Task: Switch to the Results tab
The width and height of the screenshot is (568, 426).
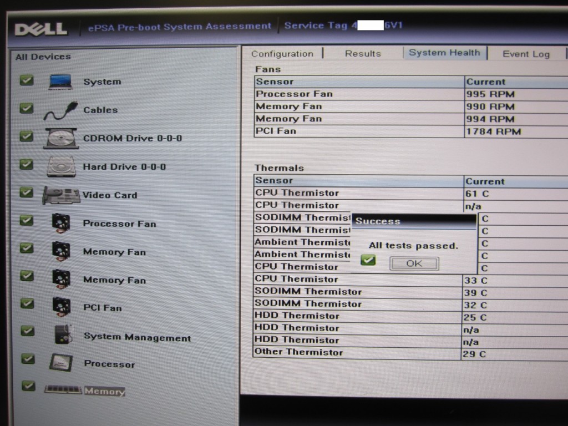Action: (363, 54)
